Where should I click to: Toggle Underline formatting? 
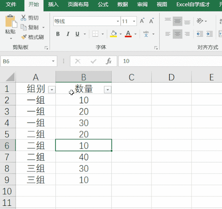(x=77, y=34)
